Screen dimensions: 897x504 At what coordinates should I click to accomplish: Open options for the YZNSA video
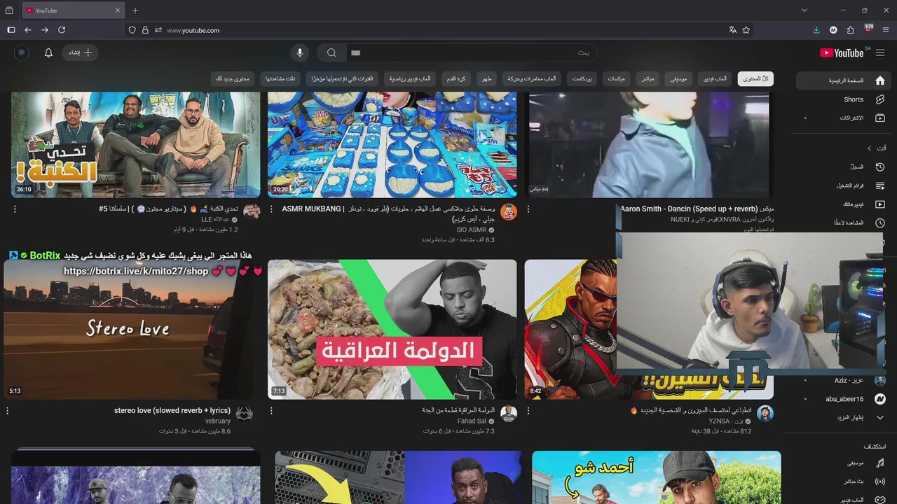(x=528, y=411)
